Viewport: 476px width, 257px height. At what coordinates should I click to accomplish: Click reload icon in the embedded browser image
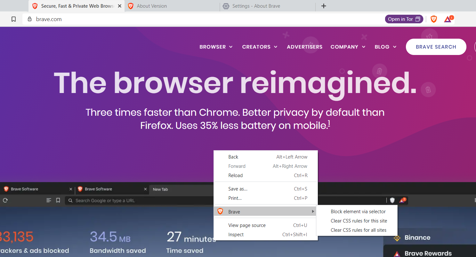(x=5, y=200)
